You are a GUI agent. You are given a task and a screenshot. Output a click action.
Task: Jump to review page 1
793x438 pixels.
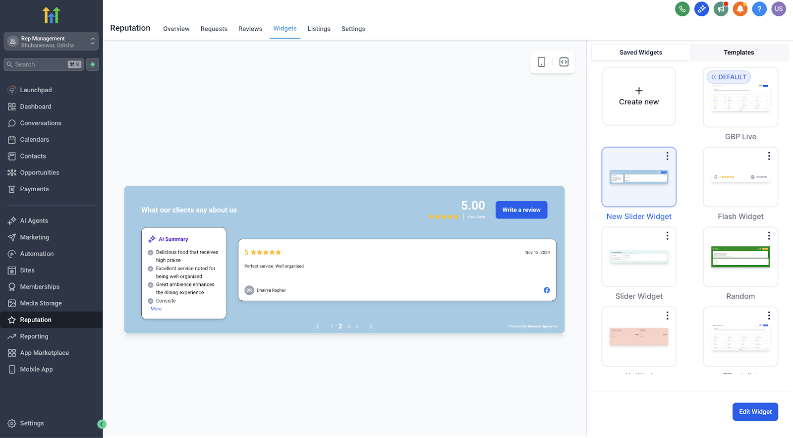(332, 327)
